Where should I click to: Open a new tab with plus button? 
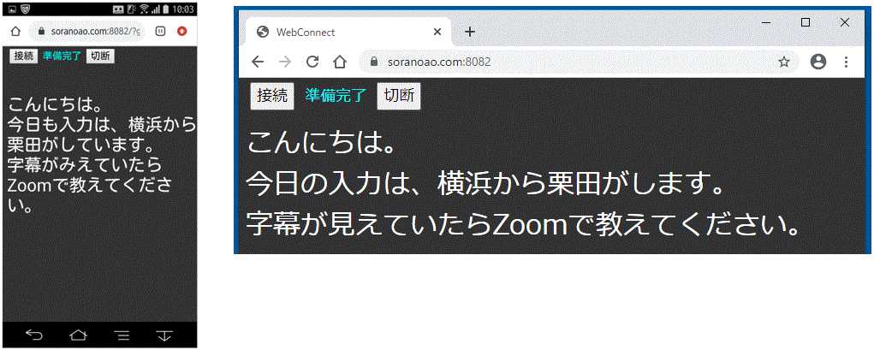coord(469,32)
